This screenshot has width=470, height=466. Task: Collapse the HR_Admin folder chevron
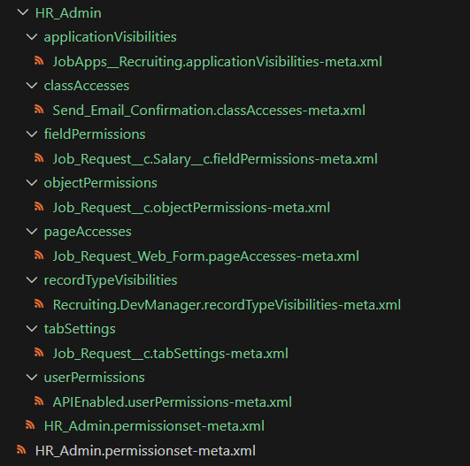(x=23, y=12)
